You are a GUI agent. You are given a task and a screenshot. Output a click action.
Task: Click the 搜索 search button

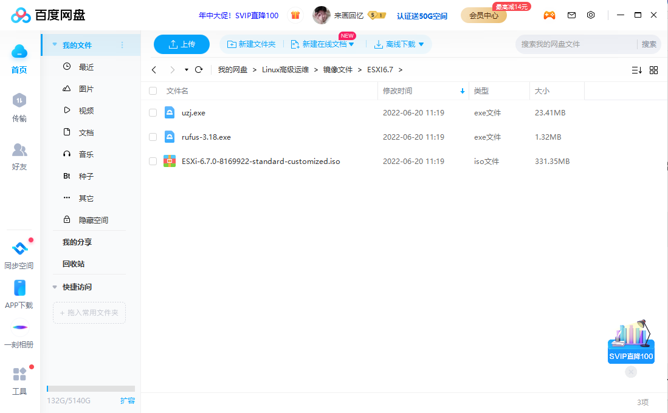(649, 44)
